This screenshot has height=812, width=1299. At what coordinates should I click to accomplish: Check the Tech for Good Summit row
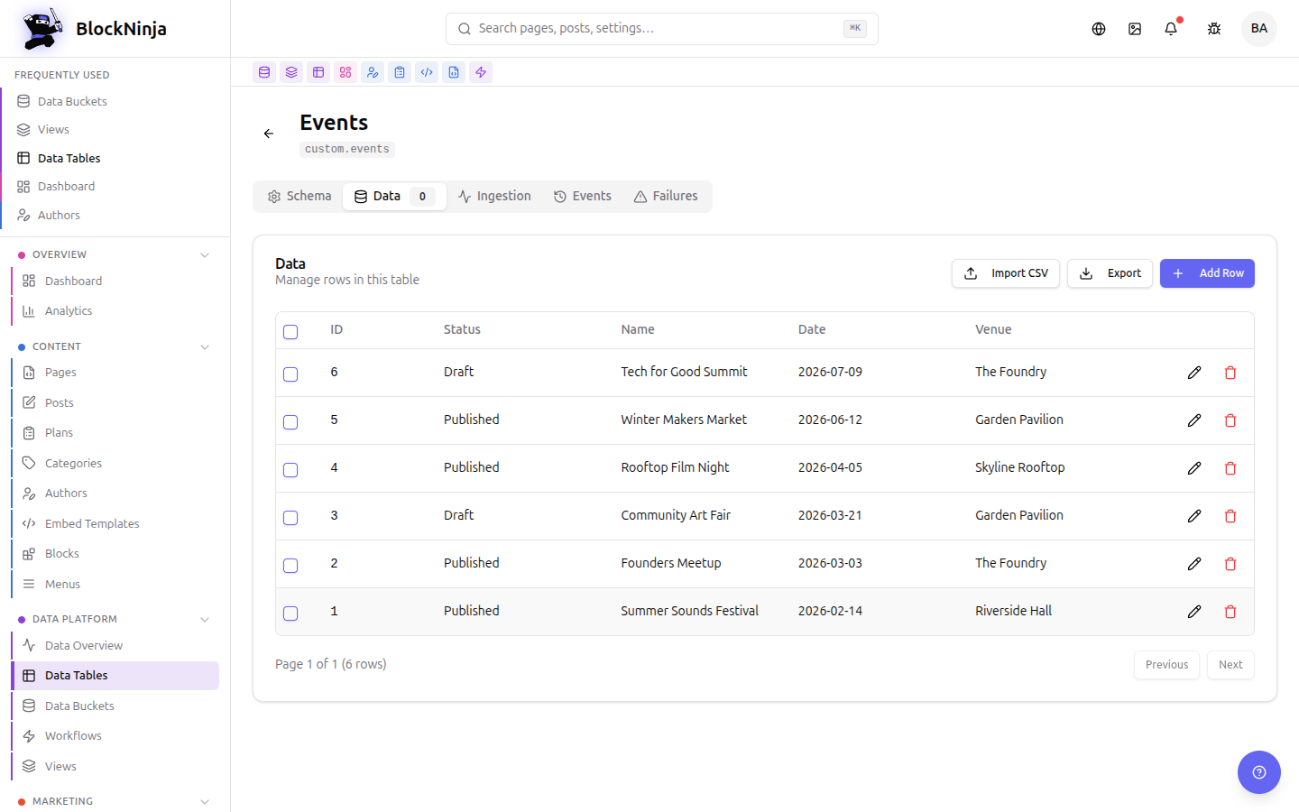coord(290,374)
